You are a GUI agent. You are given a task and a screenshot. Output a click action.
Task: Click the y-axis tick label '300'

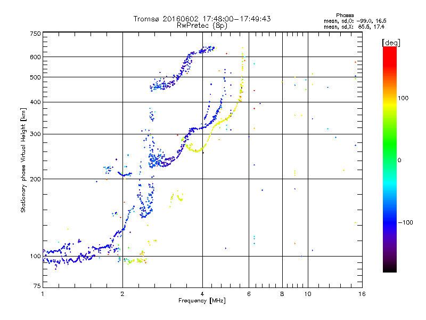[x=35, y=134]
